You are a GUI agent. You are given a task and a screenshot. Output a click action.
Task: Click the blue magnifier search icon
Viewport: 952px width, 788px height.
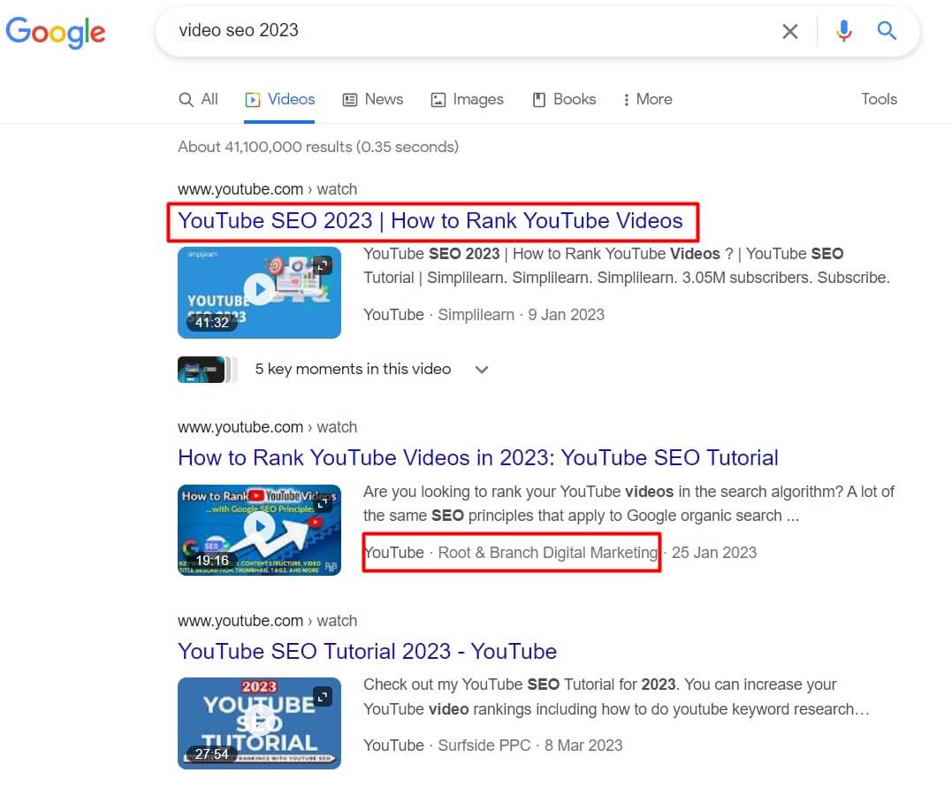point(887,32)
